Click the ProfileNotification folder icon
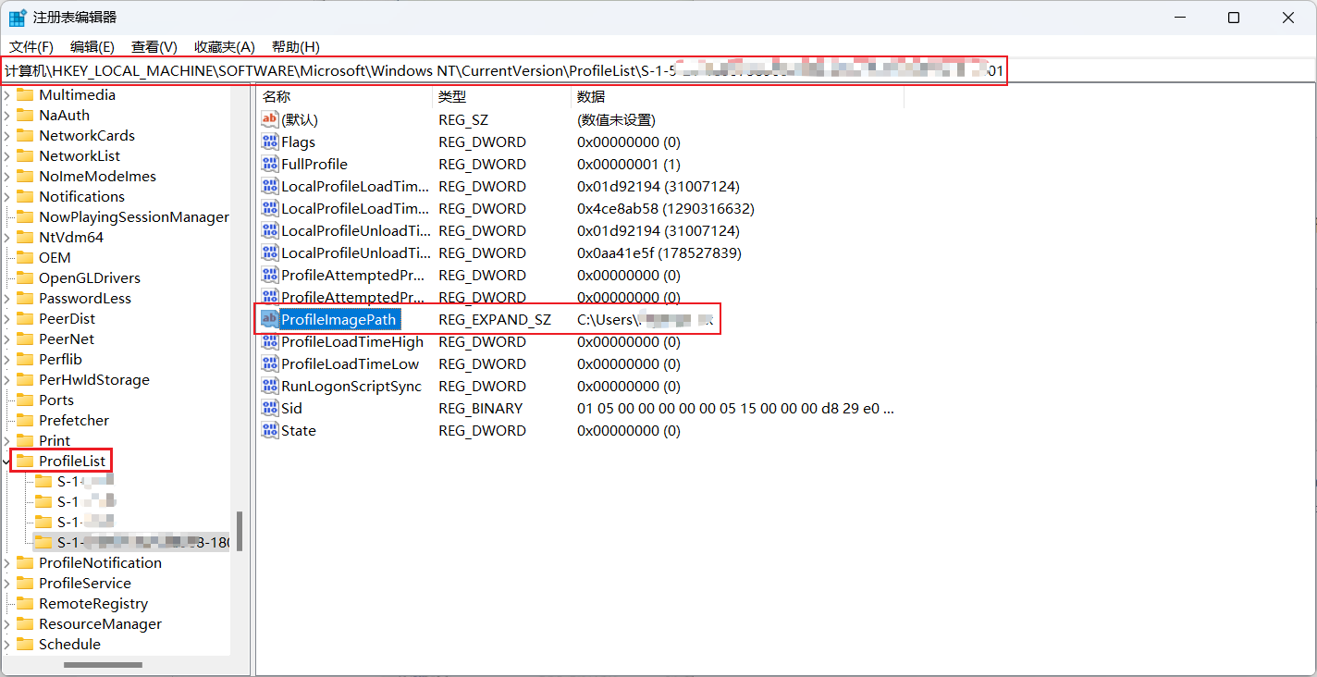 click(25, 562)
